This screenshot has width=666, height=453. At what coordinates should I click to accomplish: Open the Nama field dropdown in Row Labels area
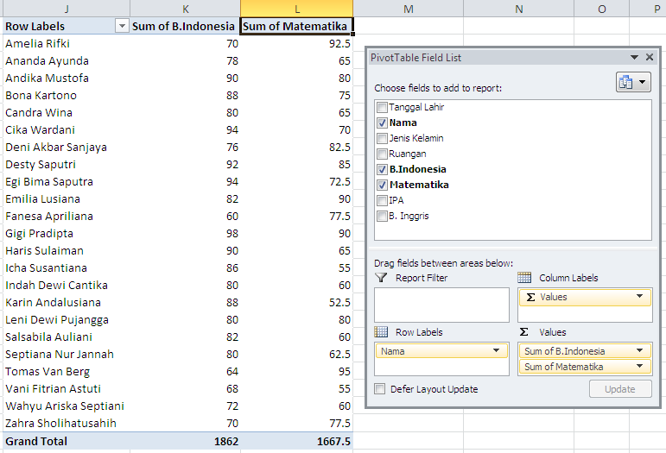[496, 351]
